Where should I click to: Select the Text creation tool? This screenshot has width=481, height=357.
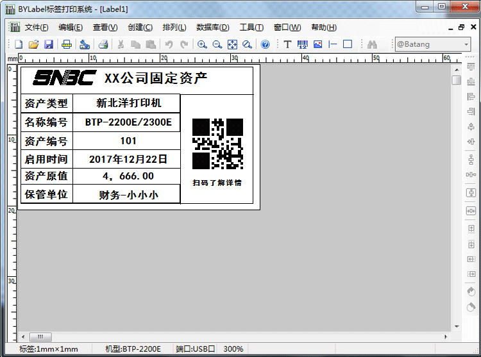click(x=287, y=44)
